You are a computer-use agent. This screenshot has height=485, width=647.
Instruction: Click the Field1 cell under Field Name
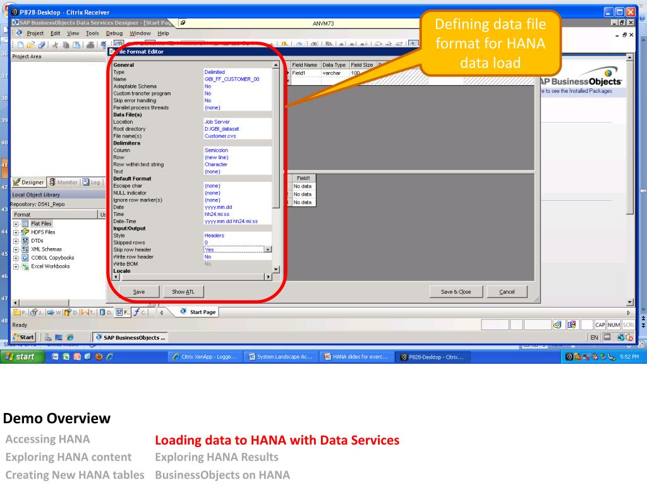click(x=305, y=73)
